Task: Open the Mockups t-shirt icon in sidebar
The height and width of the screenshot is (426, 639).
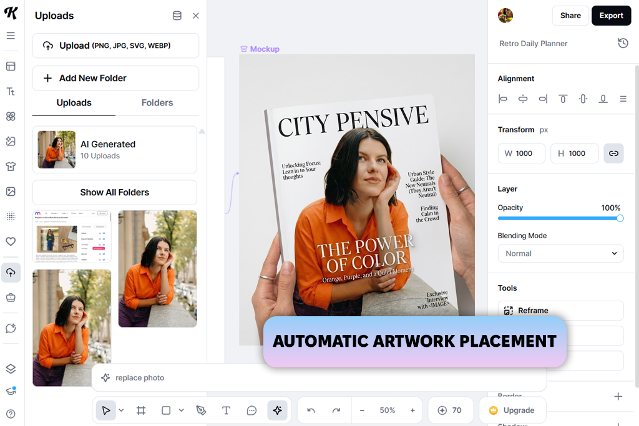Action: (11, 166)
